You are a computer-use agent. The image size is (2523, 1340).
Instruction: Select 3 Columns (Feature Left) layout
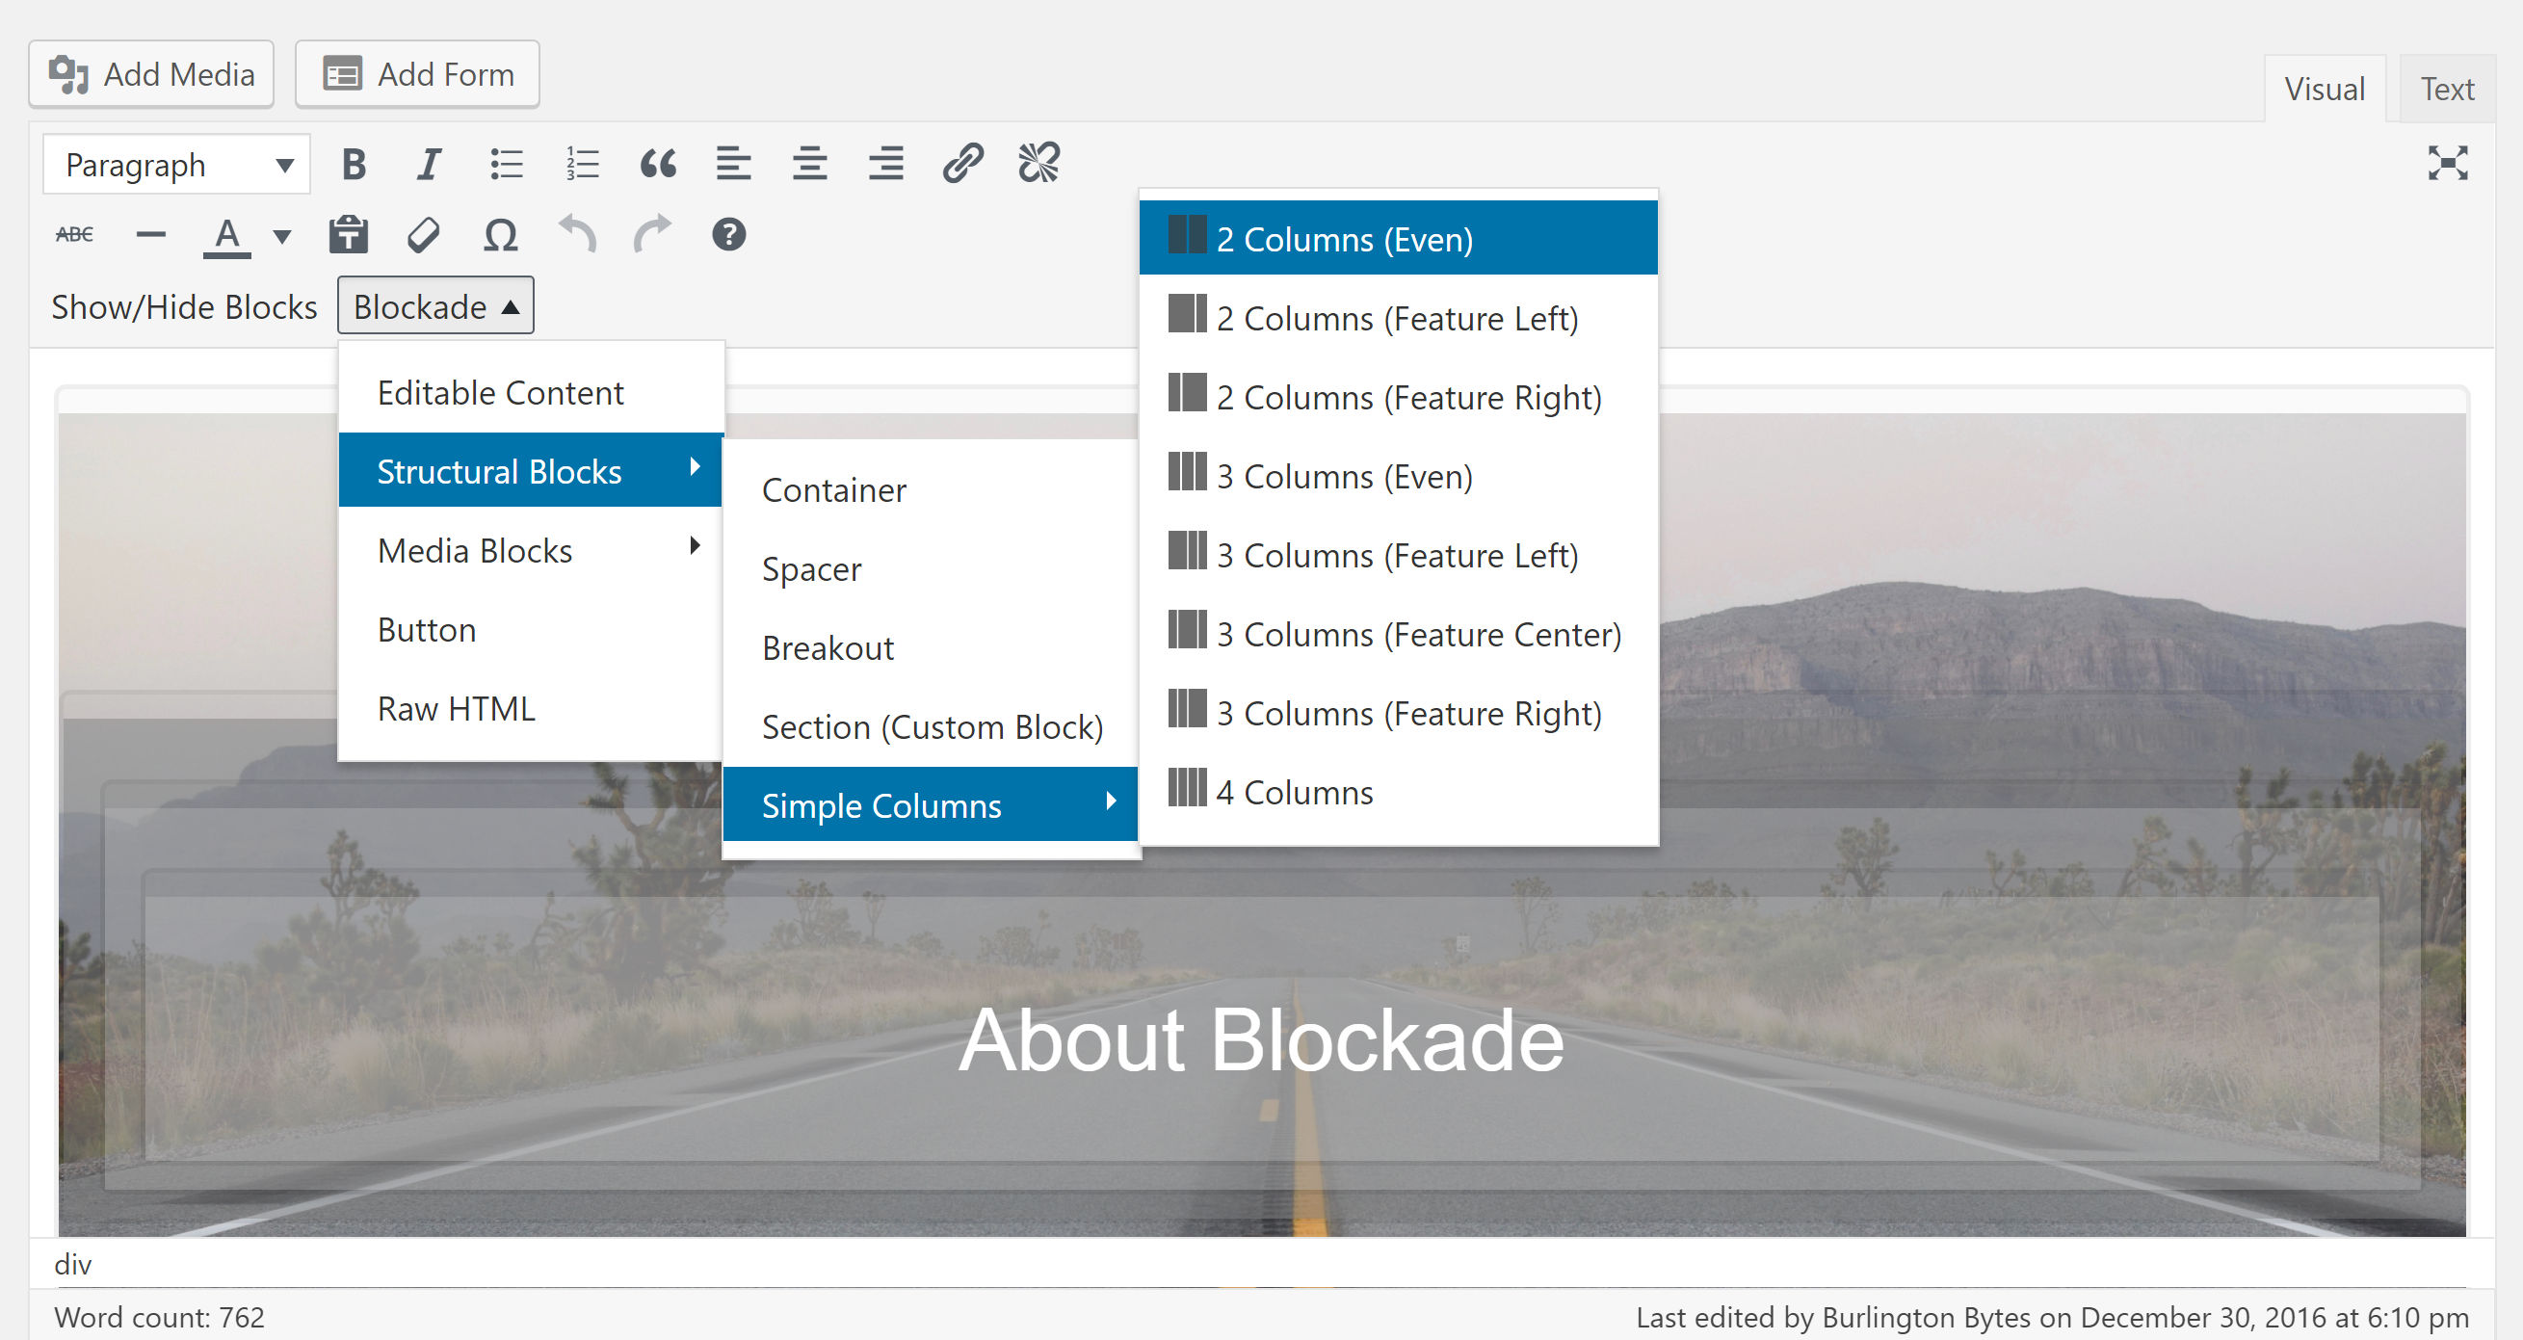pos(1398,555)
